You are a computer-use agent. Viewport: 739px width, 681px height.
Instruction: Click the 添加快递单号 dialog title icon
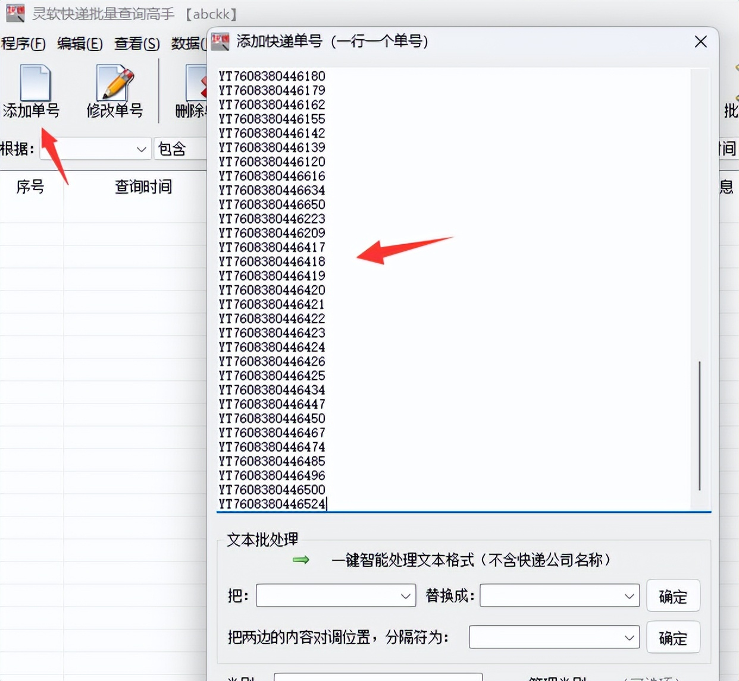click(220, 42)
